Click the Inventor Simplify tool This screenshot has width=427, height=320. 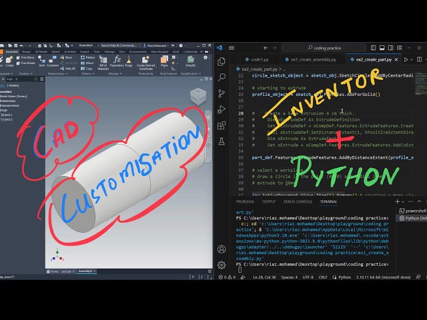[191, 61]
